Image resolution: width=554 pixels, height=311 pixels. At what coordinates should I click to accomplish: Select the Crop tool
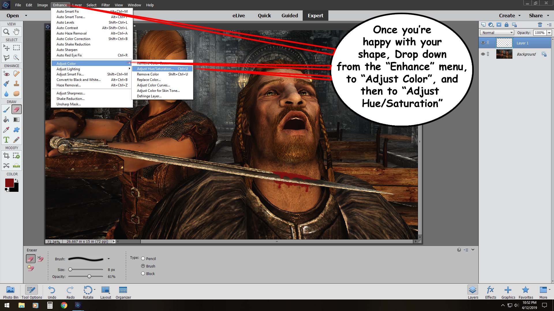tap(6, 156)
